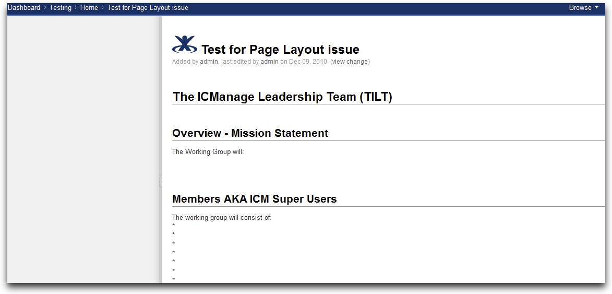This screenshot has width=612, height=294.
Task: Open the Browse menu
Action: (583, 7)
